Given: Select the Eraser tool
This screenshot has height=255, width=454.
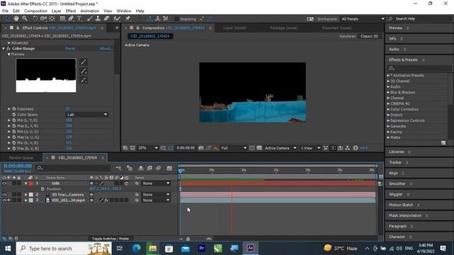Looking at the screenshot, I should 106,18.
